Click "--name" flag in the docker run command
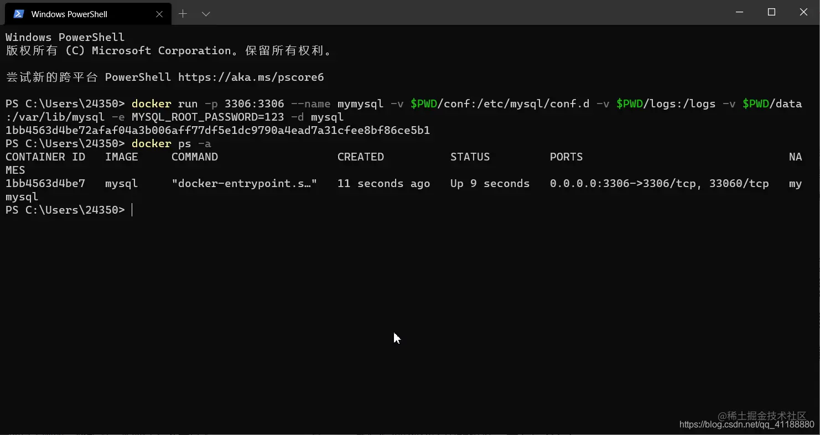Screen dimensions: 820x435 tap(311, 104)
